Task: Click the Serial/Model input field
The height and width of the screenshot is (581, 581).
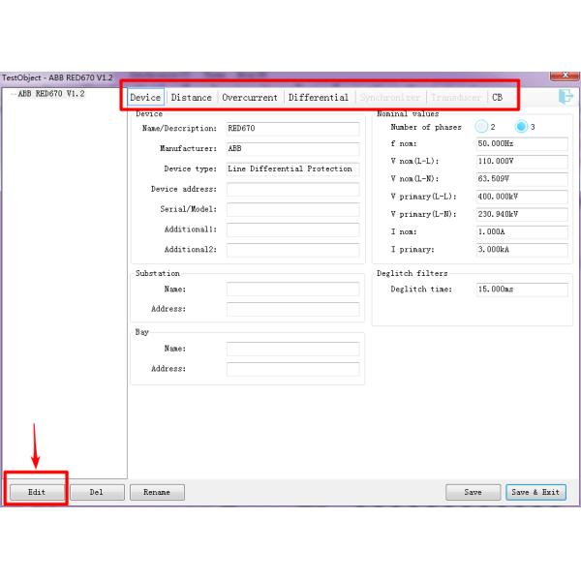Action: pos(292,209)
